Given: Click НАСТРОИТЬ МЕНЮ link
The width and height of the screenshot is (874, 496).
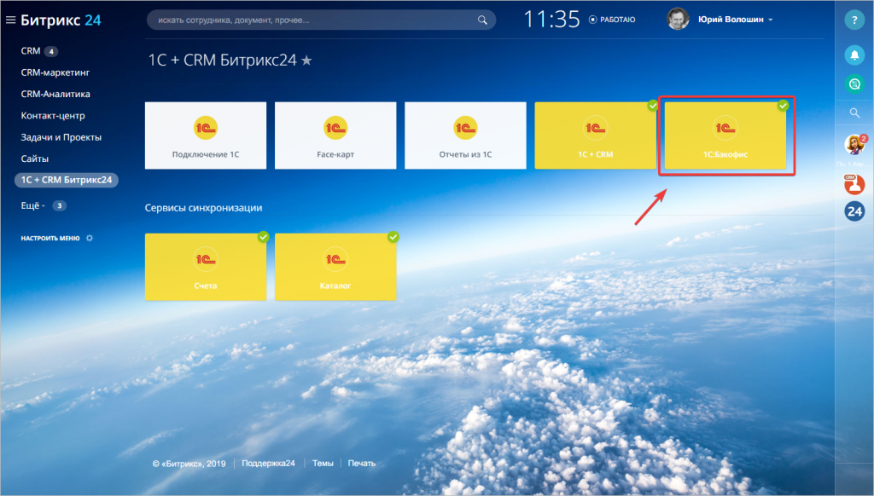Looking at the screenshot, I should pos(50,239).
